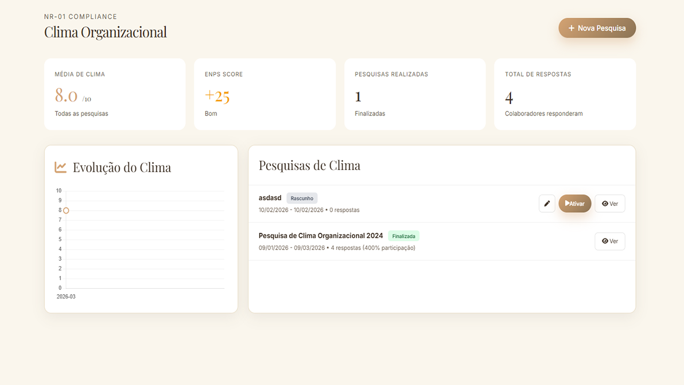Click the Pesquisas Realizadas card
Screen dimensions: 684x385
(x=415, y=94)
